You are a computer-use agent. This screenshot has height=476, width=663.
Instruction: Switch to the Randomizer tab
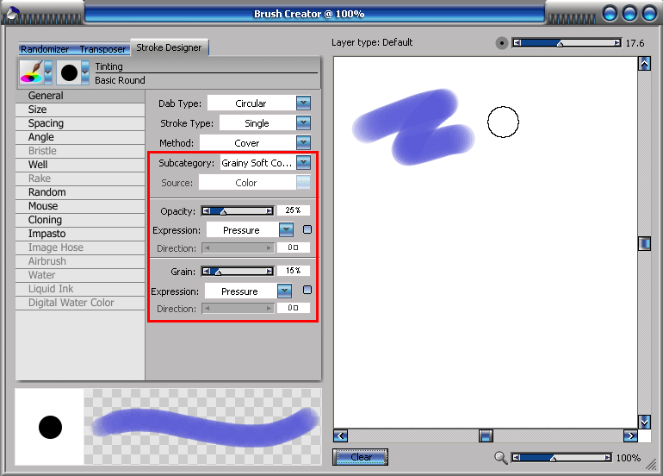(x=45, y=49)
